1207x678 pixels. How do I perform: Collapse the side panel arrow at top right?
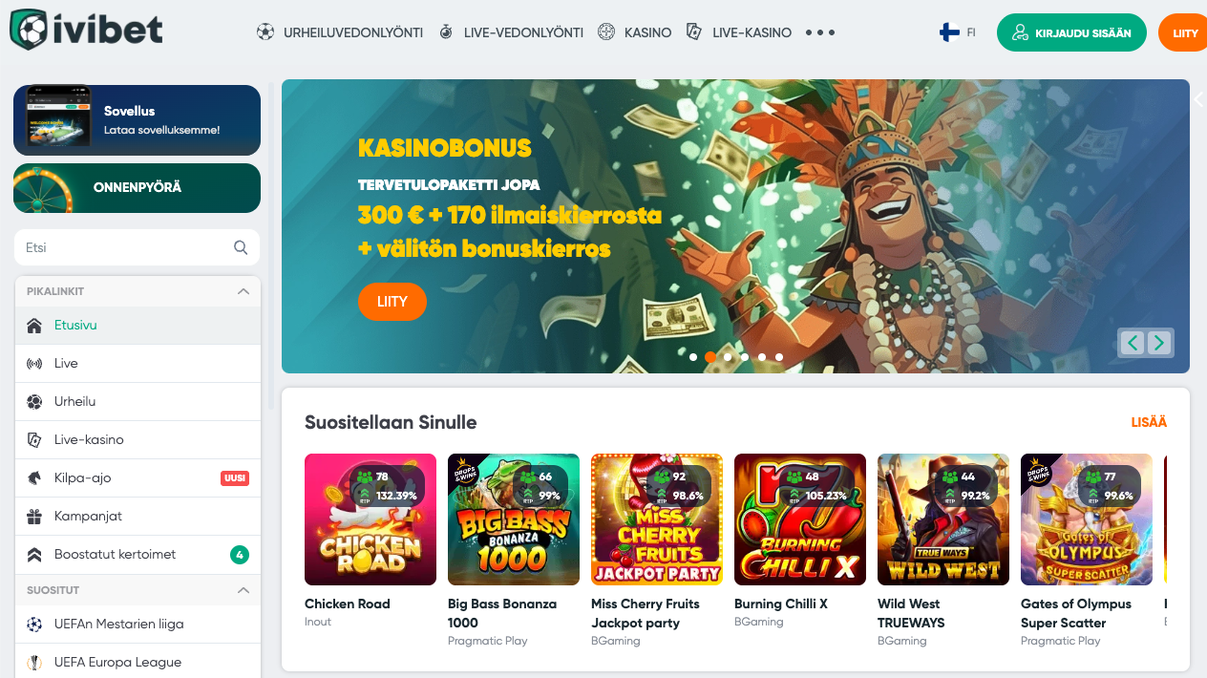[x=1198, y=98]
